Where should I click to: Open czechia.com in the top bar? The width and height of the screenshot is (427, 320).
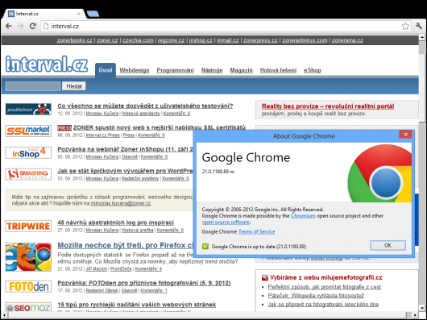138,40
